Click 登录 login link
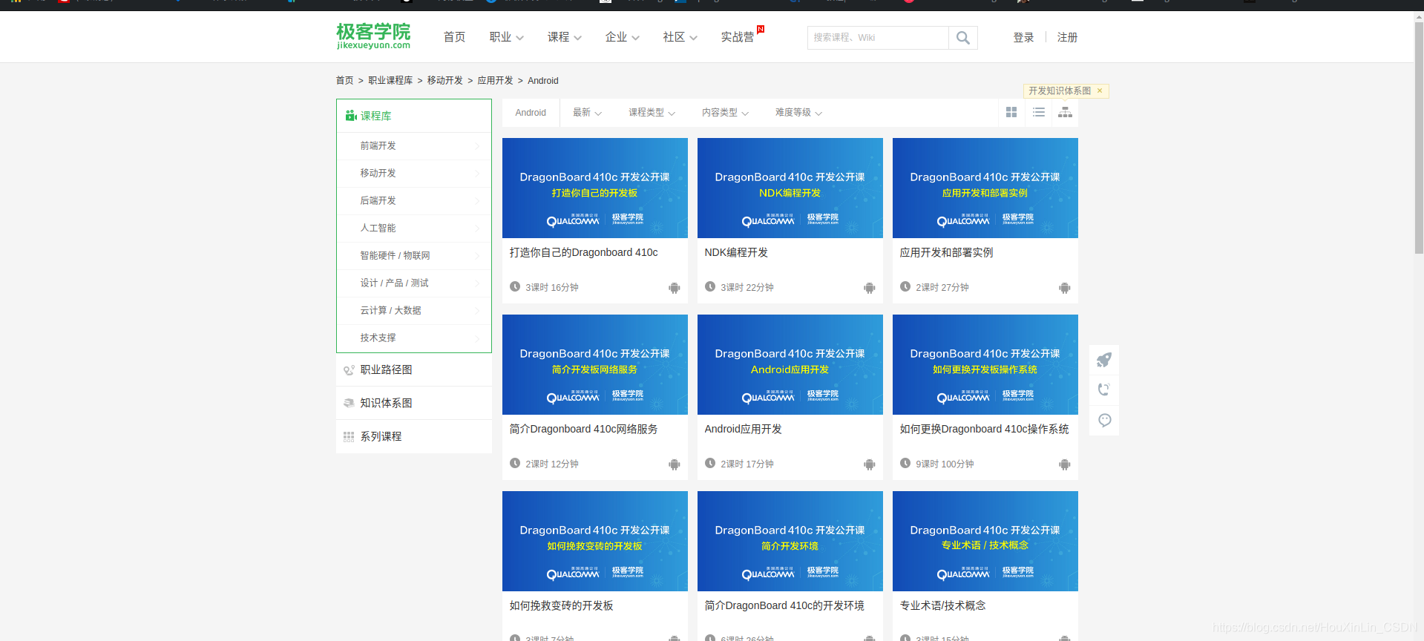The image size is (1424, 641). [1023, 38]
